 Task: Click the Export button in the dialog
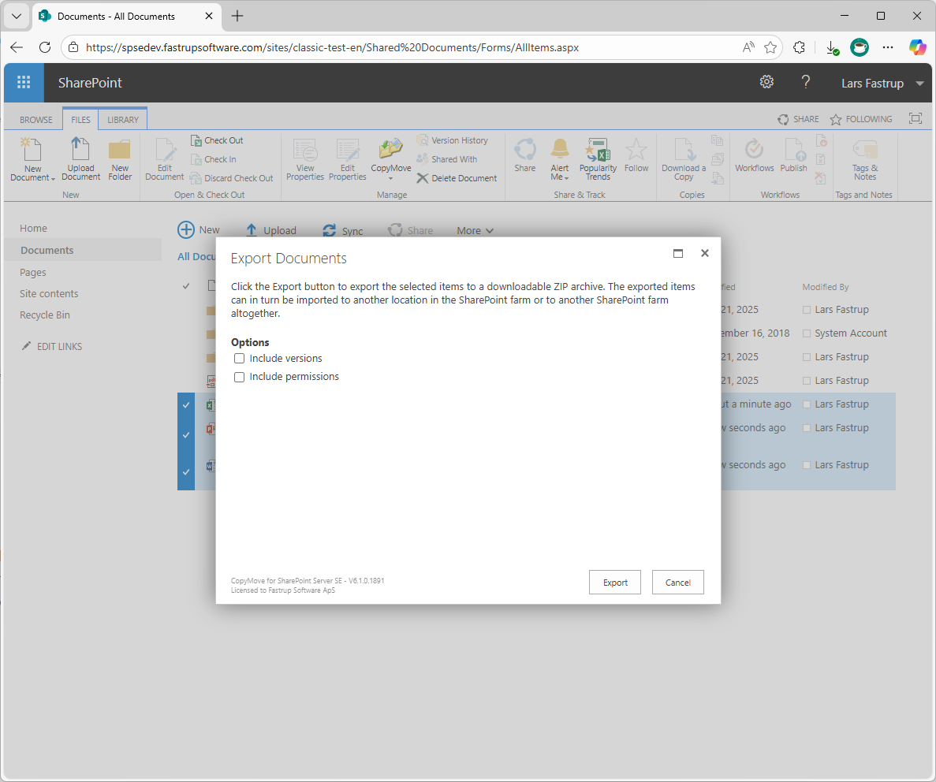615,582
